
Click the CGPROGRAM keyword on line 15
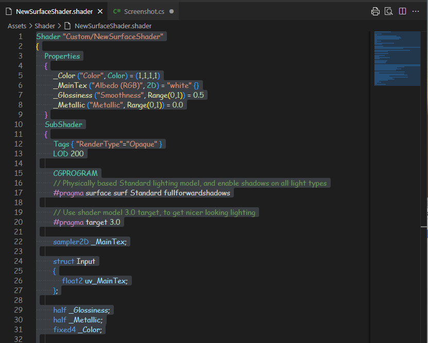[x=75, y=173]
